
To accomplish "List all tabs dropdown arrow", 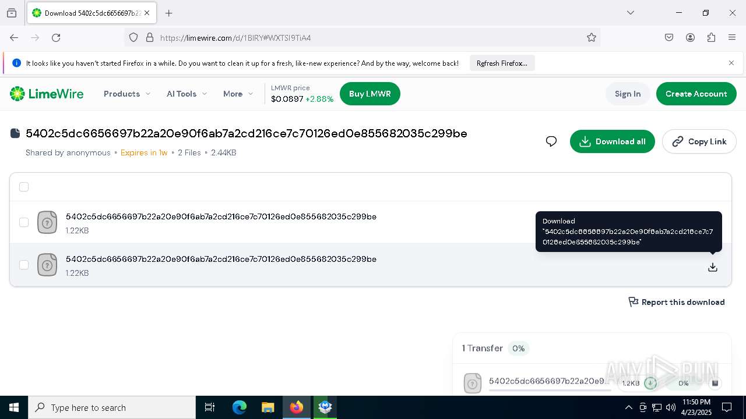I will pos(630,13).
